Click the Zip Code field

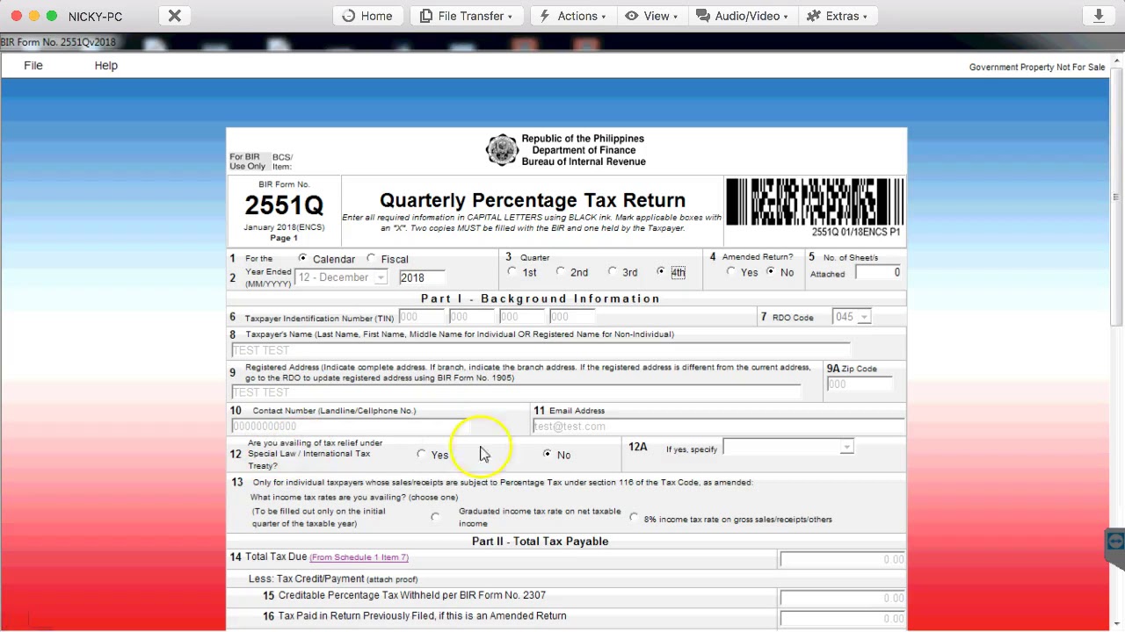coord(859,384)
